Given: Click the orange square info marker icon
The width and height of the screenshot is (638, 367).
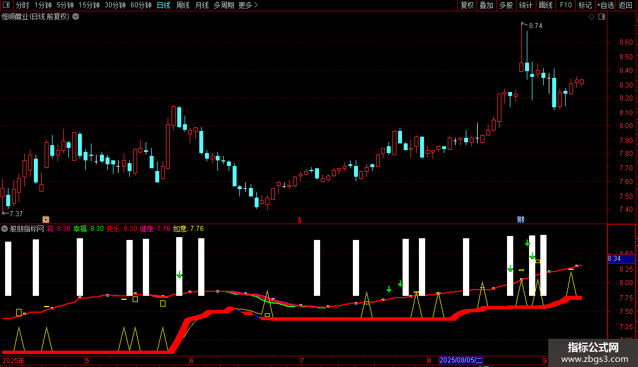Looking at the screenshot, I should 46,220.
